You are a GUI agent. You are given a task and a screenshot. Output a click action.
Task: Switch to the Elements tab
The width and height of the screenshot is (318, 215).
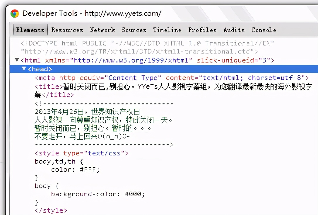point(30,30)
